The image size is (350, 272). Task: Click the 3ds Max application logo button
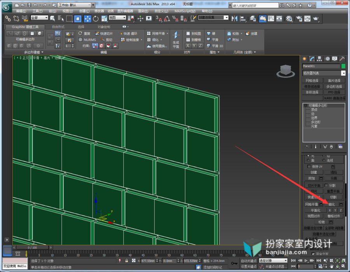(x=7, y=7)
